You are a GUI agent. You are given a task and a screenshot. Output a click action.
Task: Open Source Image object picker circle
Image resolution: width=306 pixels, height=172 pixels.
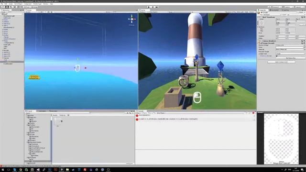305,45
